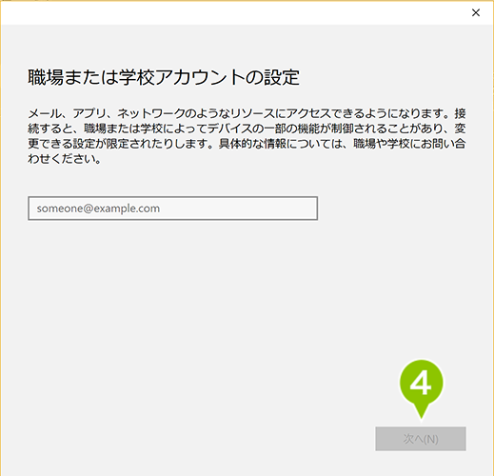The width and height of the screenshot is (494, 476).
Task: Click the 次へ(N) button
Action: pos(421,439)
